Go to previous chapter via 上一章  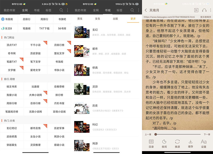pos(148,135)
